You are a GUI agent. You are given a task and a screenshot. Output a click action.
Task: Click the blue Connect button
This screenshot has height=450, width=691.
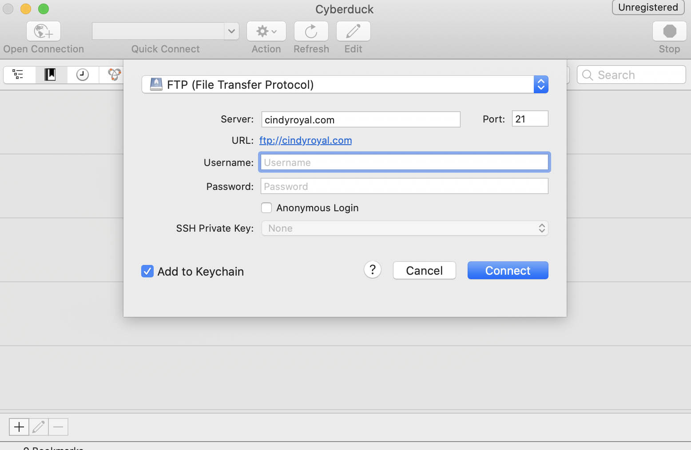508,270
